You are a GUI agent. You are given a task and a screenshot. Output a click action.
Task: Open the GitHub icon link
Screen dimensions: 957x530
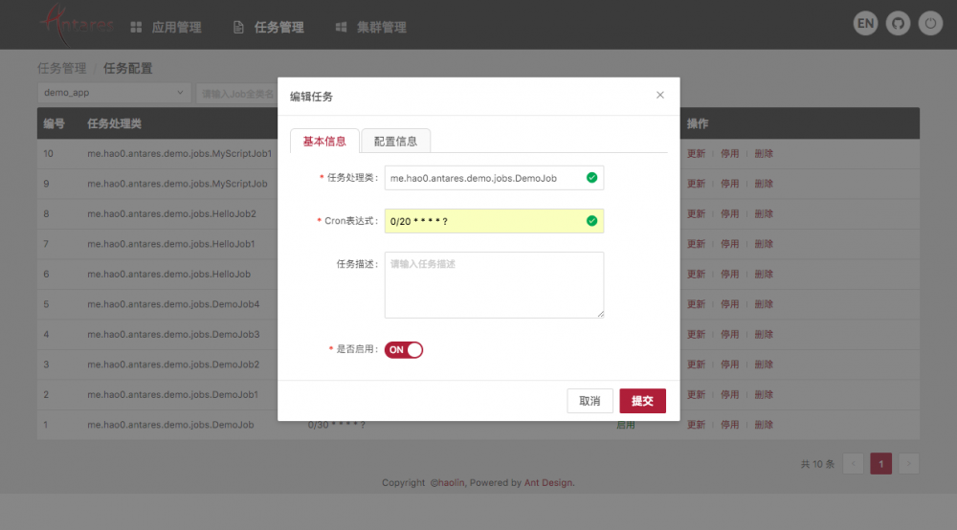(x=898, y=24)
